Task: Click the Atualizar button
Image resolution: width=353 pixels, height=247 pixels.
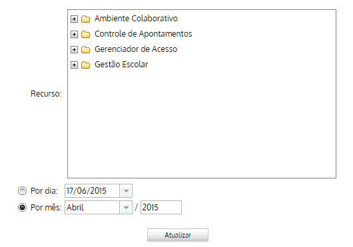Action: tap(178, 235)
